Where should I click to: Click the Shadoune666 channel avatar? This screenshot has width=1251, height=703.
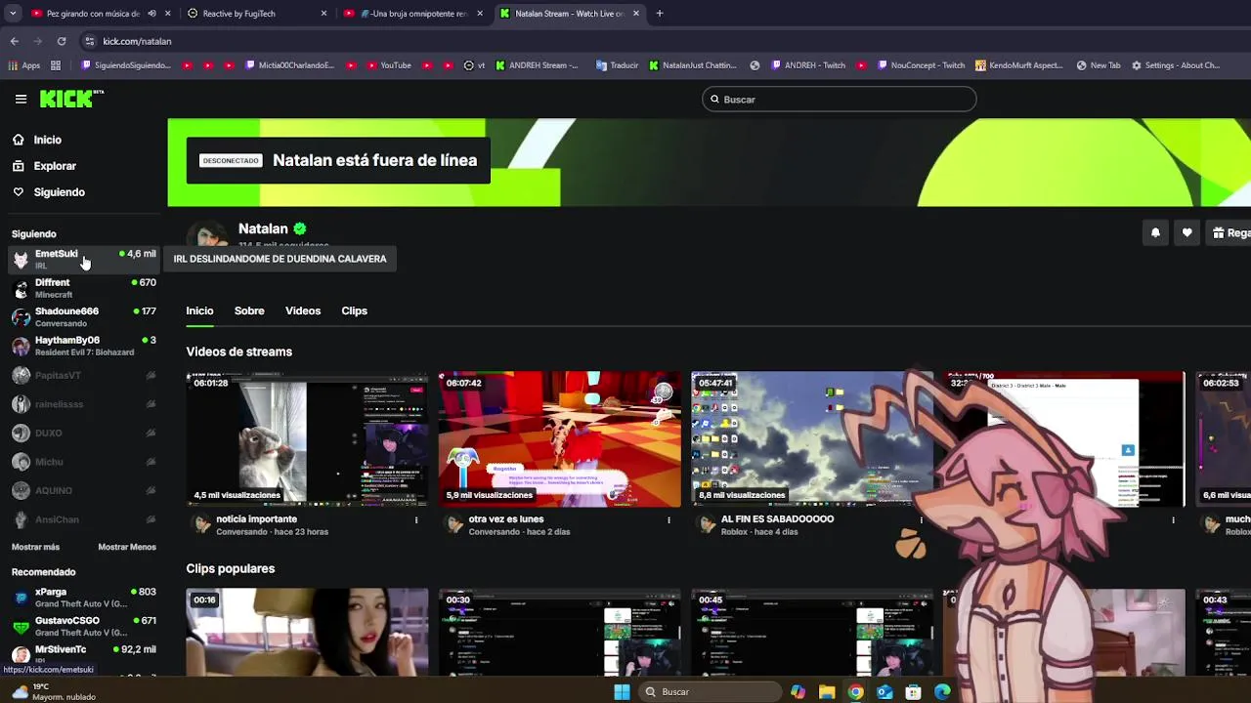[x=21, y=317]
